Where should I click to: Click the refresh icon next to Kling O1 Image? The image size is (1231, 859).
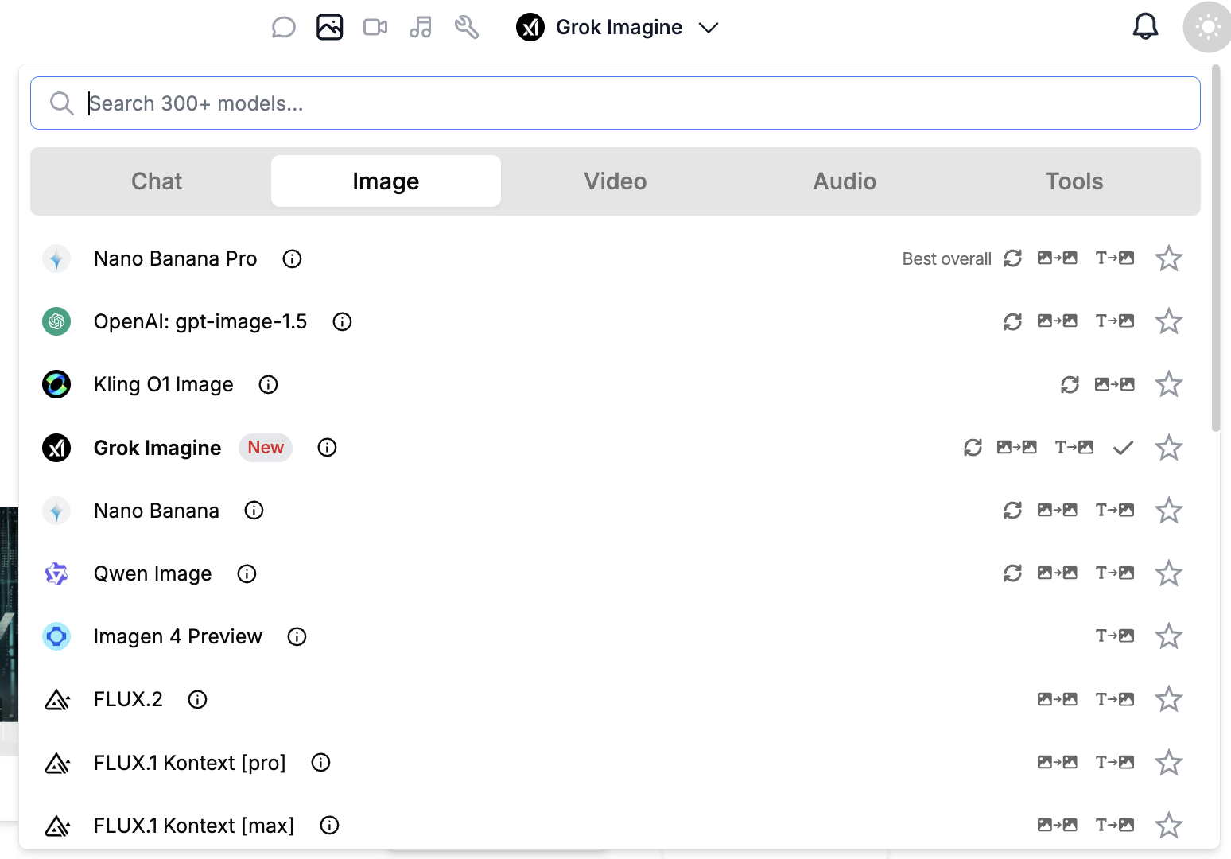(x=1070, y=384)
